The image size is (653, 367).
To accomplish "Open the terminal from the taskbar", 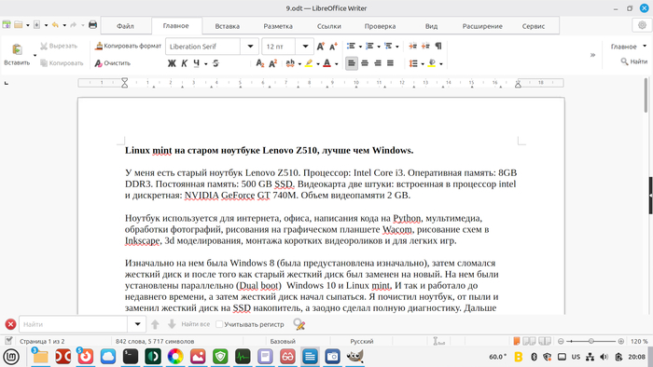I will pos(131,357).
